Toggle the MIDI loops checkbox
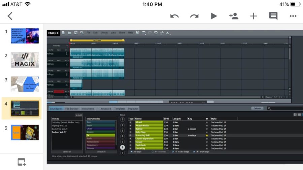 coord(194,152)
